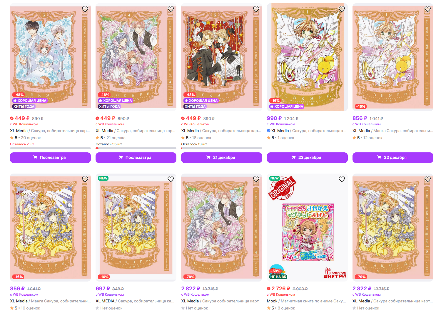
Task: Toggle favorite on the 2 822 ₽ volume 4 set
Action: click(x=256, y=179)
